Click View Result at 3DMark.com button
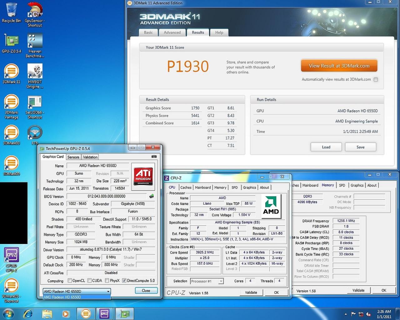Viewport: 400px width, 320px height. [339, 66]
